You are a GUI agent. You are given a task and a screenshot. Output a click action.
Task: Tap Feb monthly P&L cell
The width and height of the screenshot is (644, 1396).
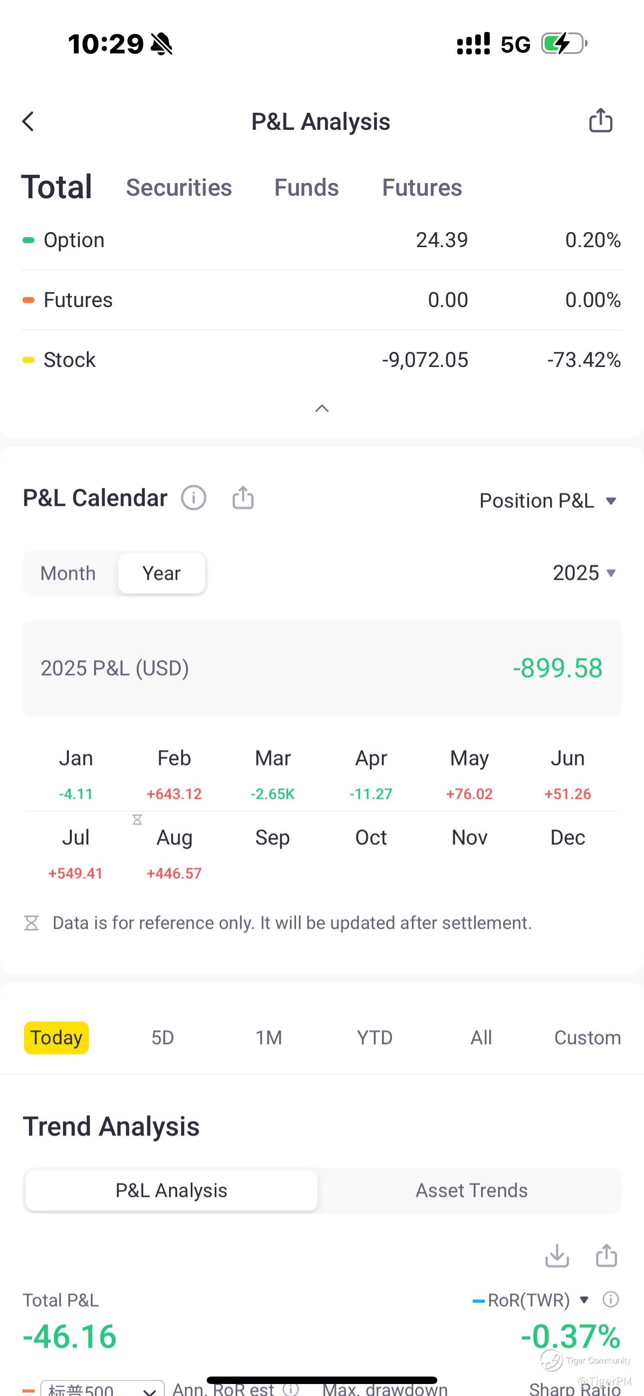[174, 775]
